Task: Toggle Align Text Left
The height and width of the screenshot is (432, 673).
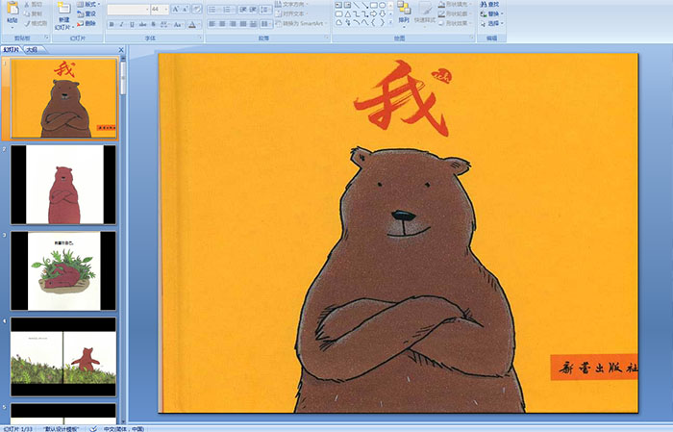Action: (x=212, y=24)
